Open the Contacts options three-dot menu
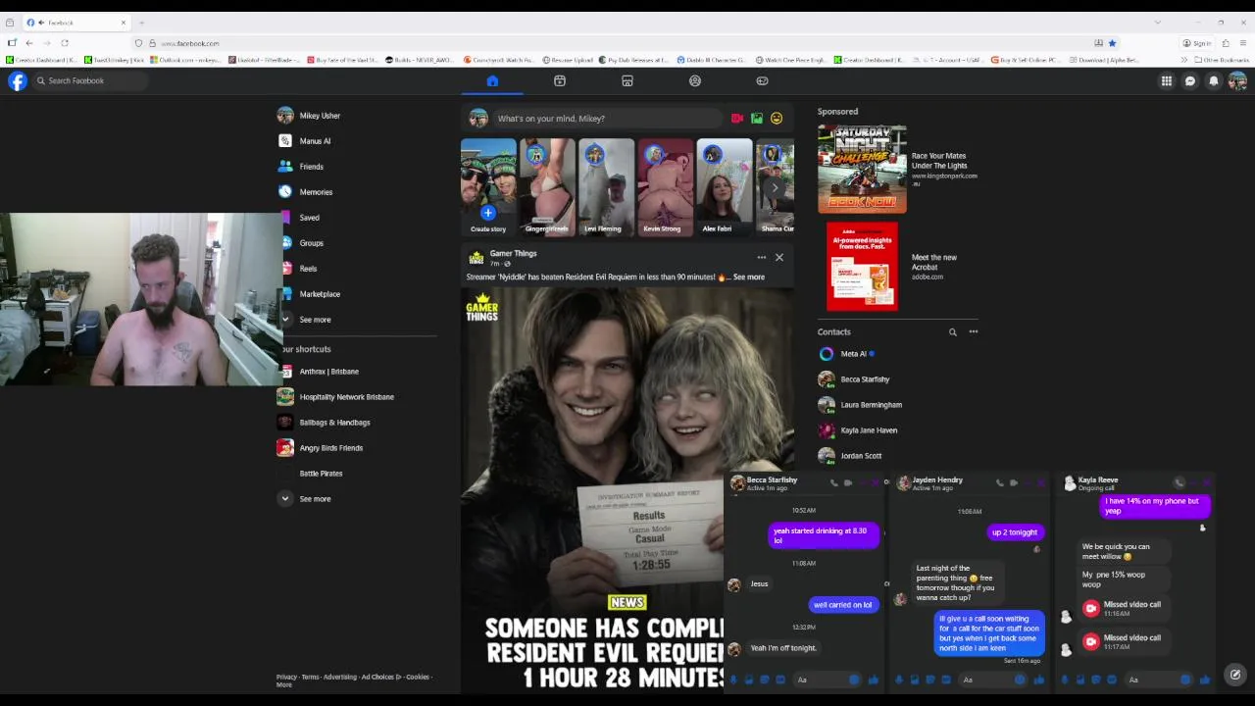1255x706 pixels. 974,332
